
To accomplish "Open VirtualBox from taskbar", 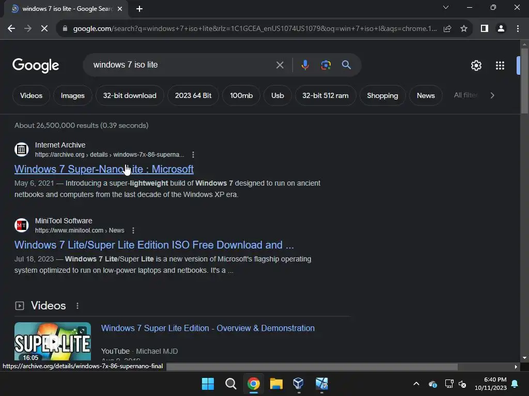I will click(299, 384).
